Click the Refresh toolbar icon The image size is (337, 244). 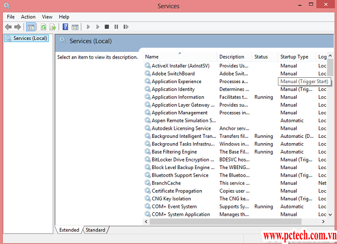43,27
